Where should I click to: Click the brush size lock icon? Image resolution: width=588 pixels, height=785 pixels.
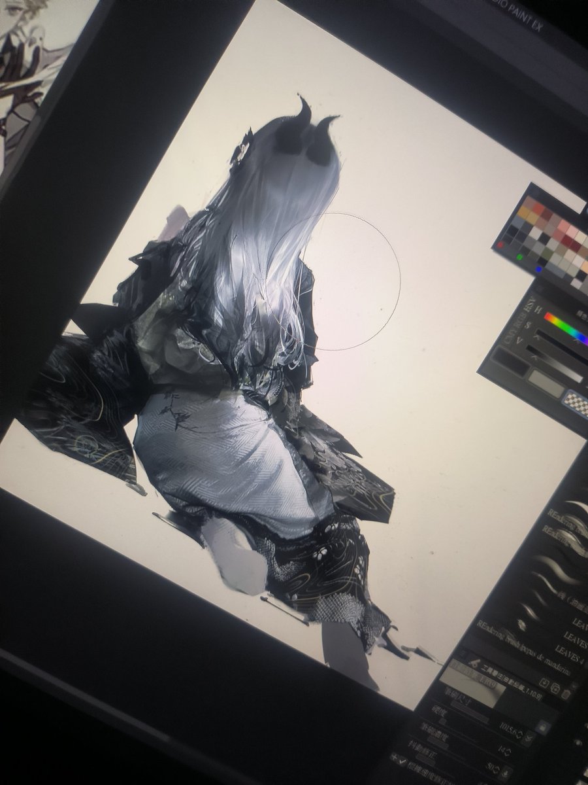pyautogui.click(x=543, y=727)
